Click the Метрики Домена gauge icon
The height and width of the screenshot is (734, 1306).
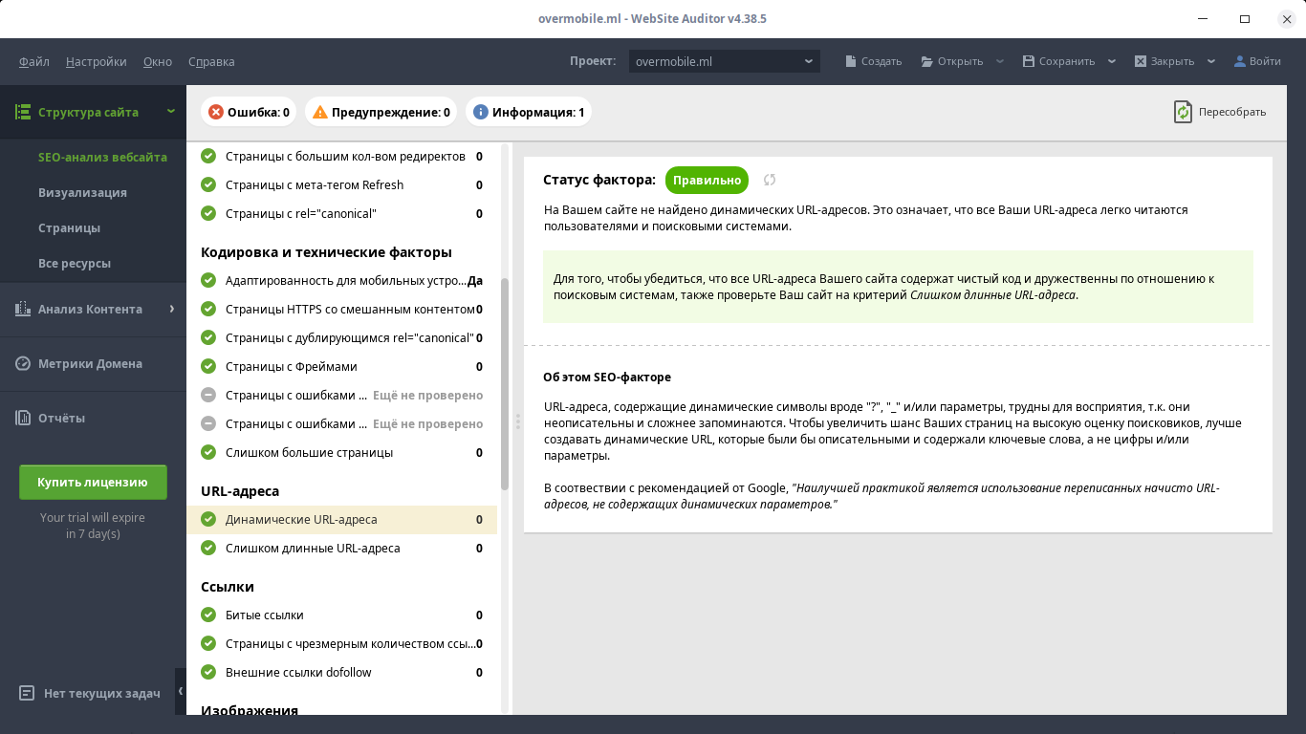tap(23, 363)
